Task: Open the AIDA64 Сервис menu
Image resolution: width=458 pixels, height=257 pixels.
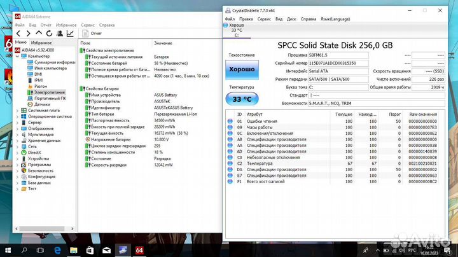Action: pos(88,25)
